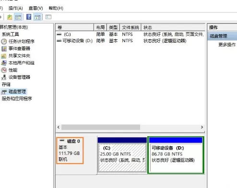Select 存储 in the tree
The height and width of the screenshot is (188, 237).
point(6,84)
